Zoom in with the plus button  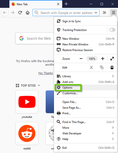(103, 59)
